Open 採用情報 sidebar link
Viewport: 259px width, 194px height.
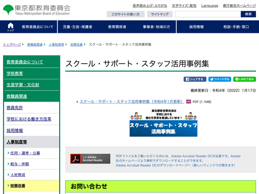15,130
